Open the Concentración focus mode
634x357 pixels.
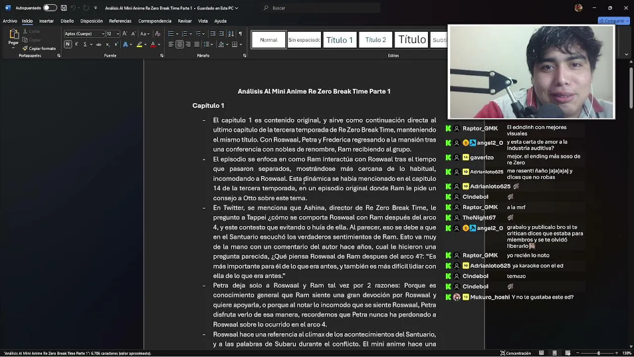point(515,353)
